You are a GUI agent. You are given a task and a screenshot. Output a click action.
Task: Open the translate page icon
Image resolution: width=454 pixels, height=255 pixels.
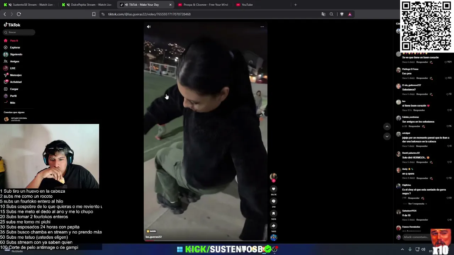(323, 14)
